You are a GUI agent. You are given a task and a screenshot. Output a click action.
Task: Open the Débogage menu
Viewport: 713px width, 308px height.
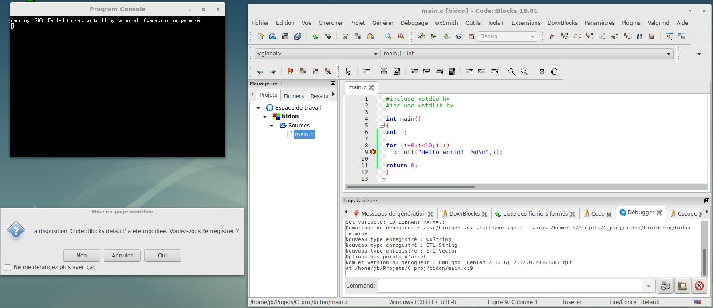coord(414,23)
